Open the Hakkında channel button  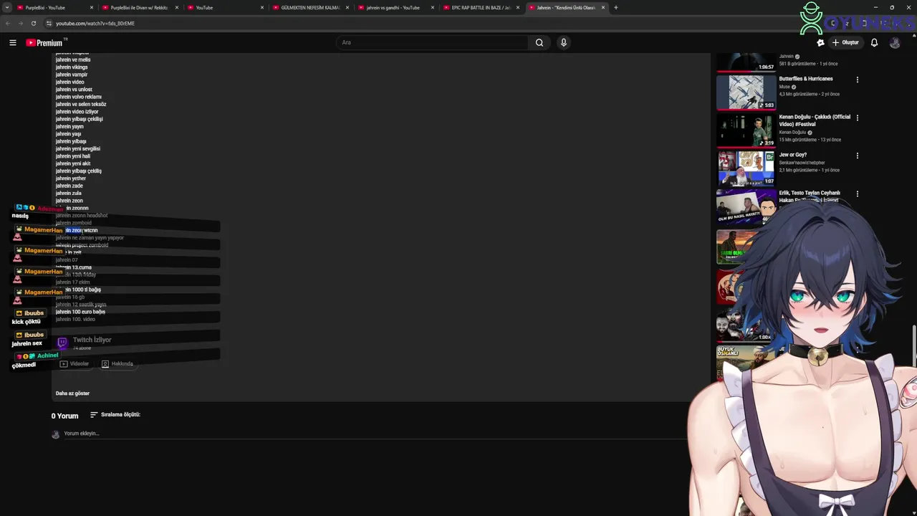coord(117,364)
